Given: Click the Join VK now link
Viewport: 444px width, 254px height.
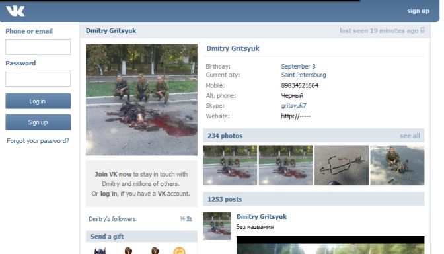Looking at the screenshot, I should tap(113, 174).
